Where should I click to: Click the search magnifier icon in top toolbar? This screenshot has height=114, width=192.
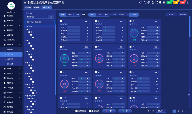(145, 2)
